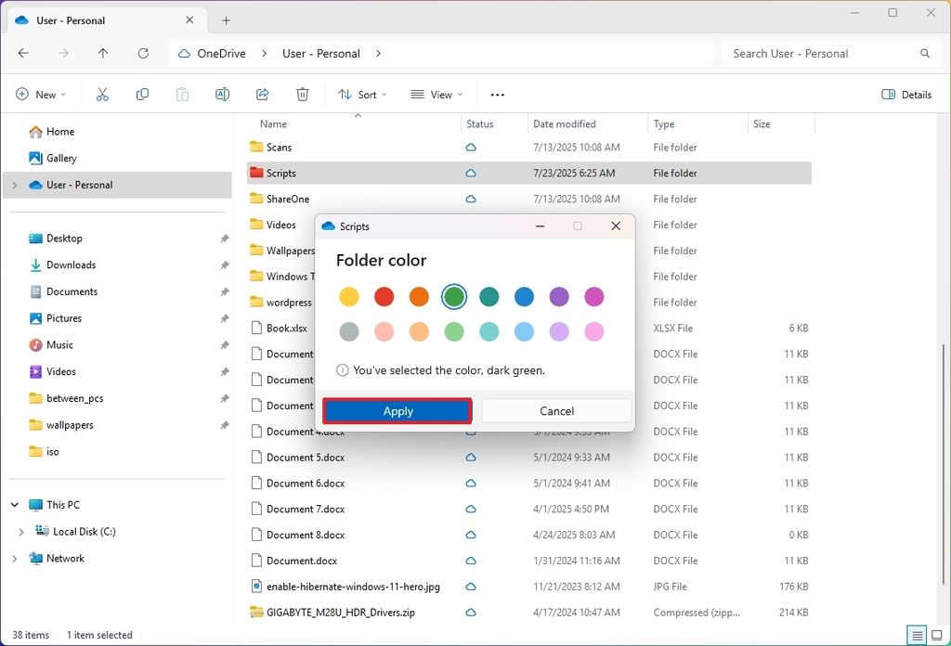The width and height of the screenshot is (951, 646).
Task: Switch to details view in status bar
Action: [x=915, y=635]
